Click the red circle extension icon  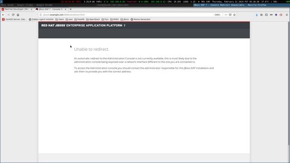(x=281, y=15)
